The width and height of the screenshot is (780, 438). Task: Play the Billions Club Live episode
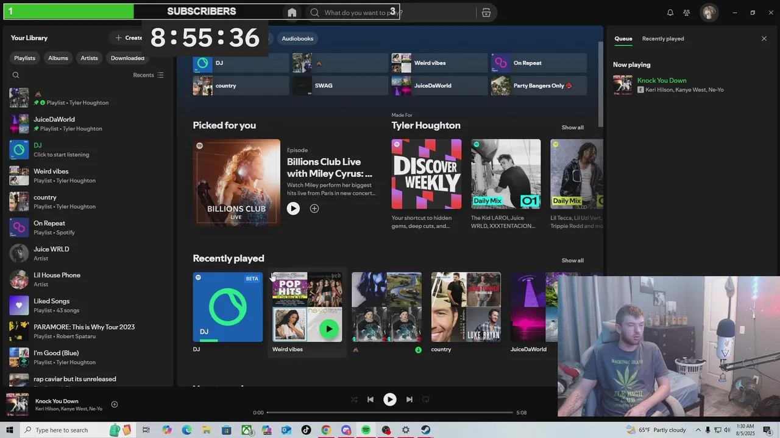(293, 208)
